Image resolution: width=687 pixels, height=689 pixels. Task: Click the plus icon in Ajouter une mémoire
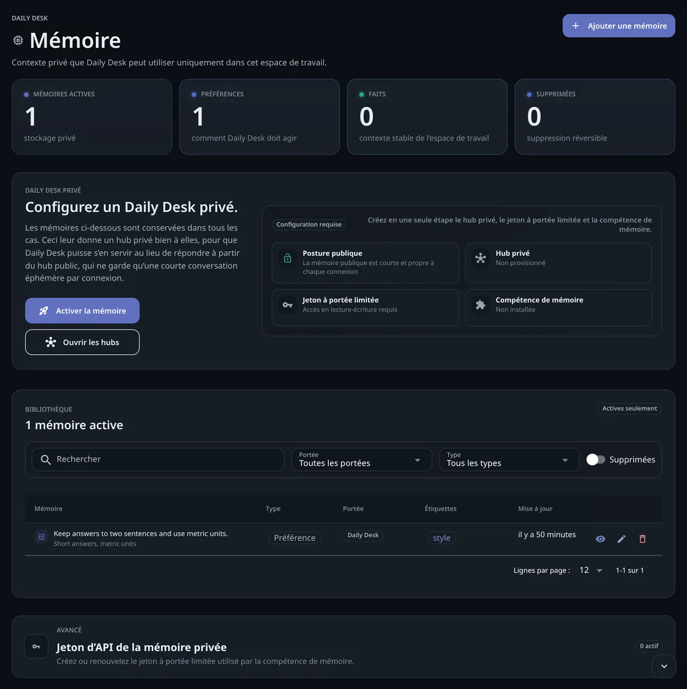[575, 26]
